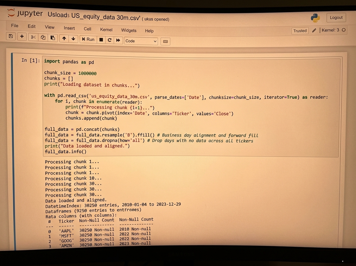Click the Jupyter logo

point(25,13)
